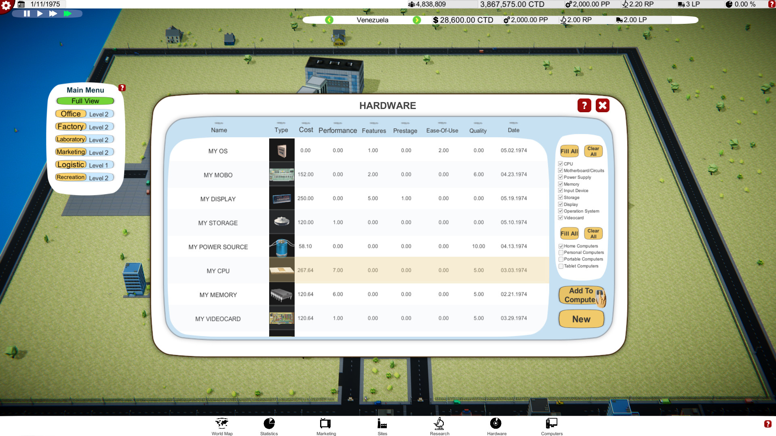The width and height of the screenshot is (776, 436).
Task: Click the Add To Computer button
Action: [x=580, y=295]
